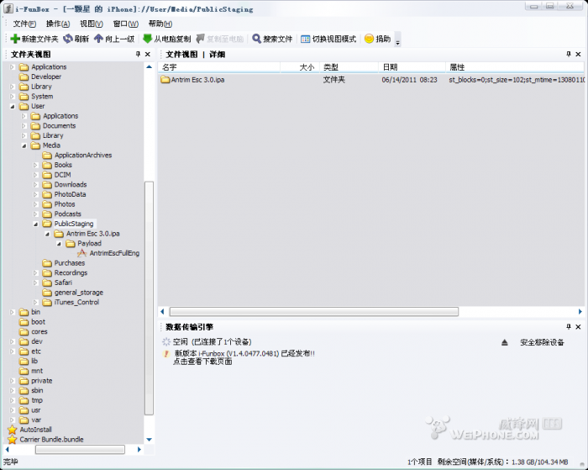Screen dimensions: 588x470
Task: Click the disabled 复制至电脑 copy to PC button
Action: click(x=220, y=39)
